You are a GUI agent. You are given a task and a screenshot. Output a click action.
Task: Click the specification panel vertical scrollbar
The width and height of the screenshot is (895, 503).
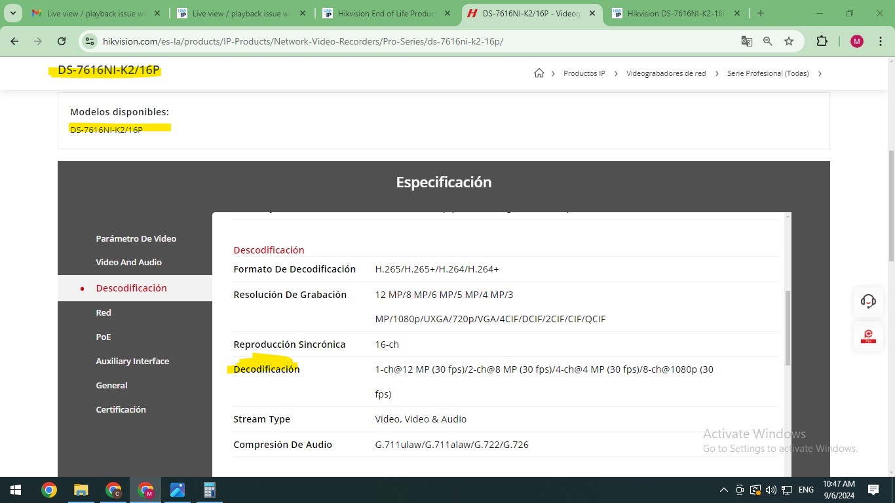[788, 327]
